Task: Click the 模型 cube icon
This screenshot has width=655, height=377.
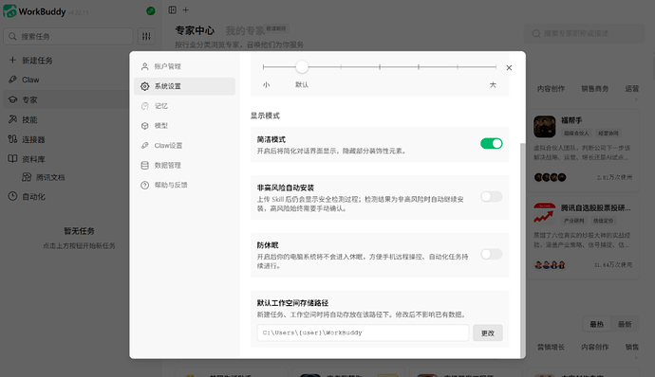Action: click(x=144, y=126)
